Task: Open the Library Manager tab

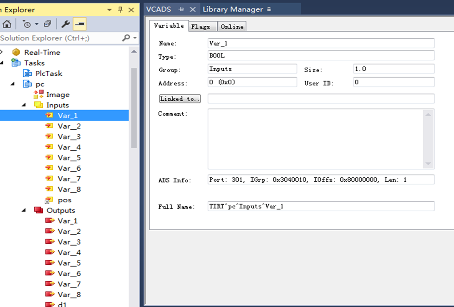Action: click(233, 9)
